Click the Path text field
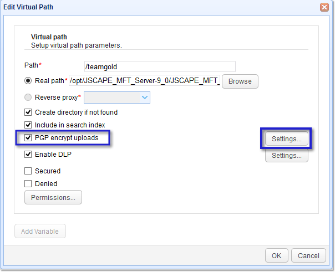This screenshot has height=272, width=335. coord(160,66)
